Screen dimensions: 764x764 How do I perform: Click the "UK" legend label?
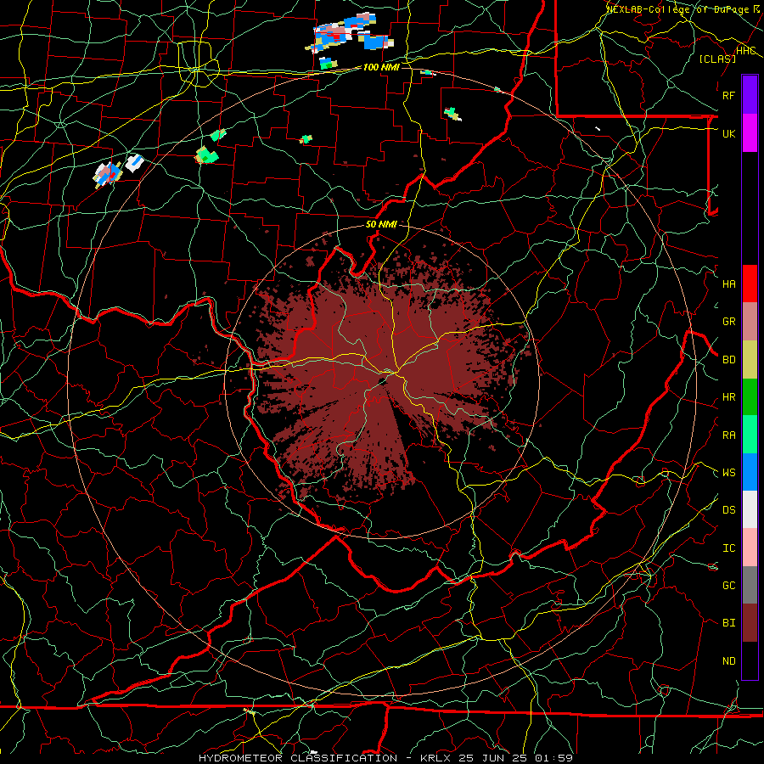click(729, 133)
